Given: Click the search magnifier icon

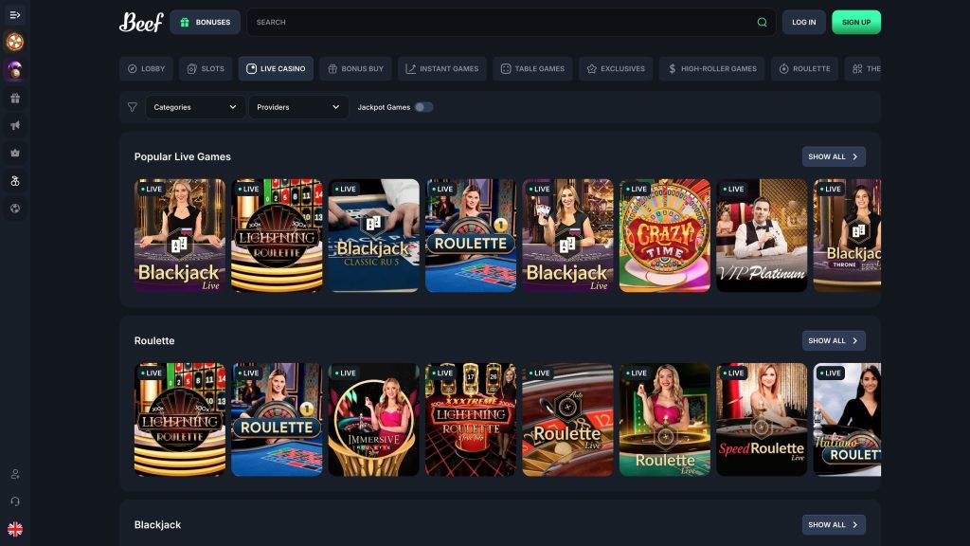Looking at the screenshot, I should [x=763, y=23].
